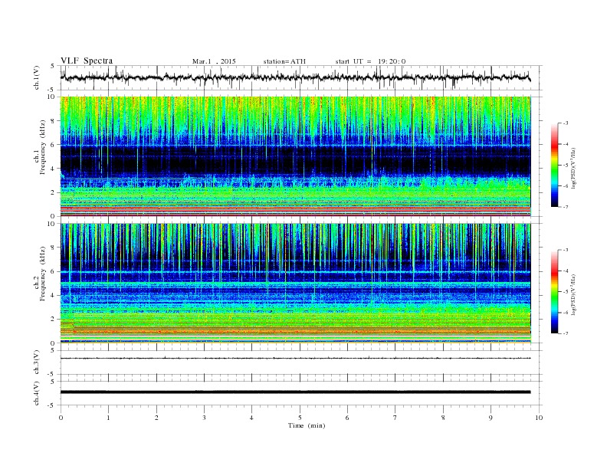Click the ch.2 color bar log(PSD) label
Screen dimensions: 607x469
click(x=574, y=294)
